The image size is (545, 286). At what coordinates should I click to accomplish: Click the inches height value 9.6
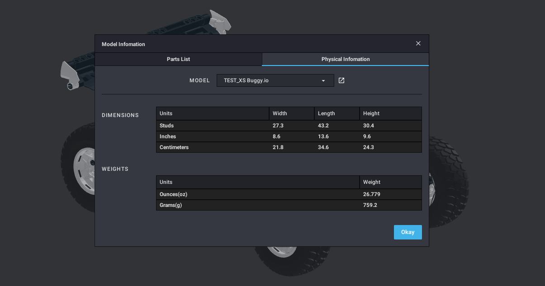pos(367,136)
